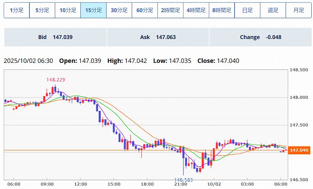Click the 148.229 high price label
313x189 pixels.
(x=56, y=80)
